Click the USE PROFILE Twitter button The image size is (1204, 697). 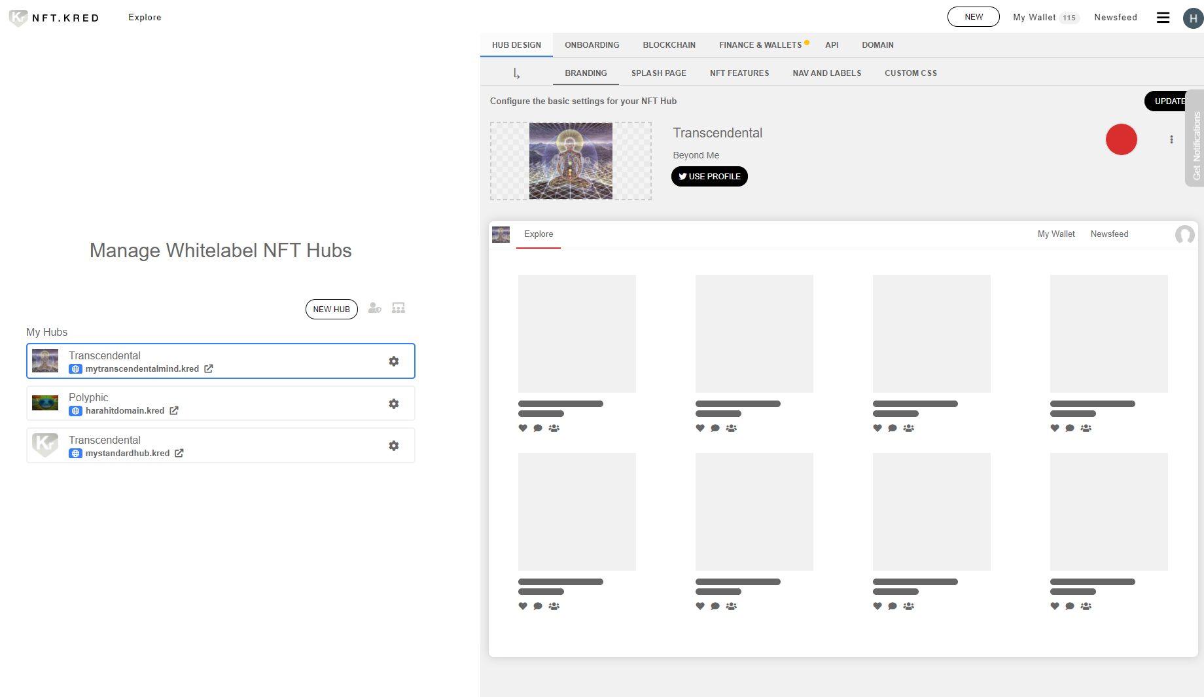point(709,177)
